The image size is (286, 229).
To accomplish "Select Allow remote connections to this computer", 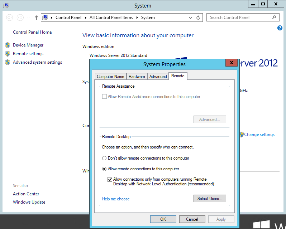I will [x=104, y=169].
